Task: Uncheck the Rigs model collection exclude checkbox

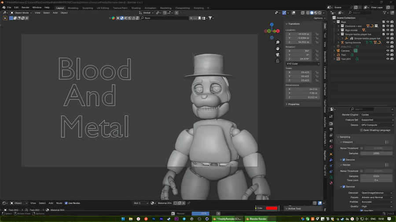Action: click(384, 30)
